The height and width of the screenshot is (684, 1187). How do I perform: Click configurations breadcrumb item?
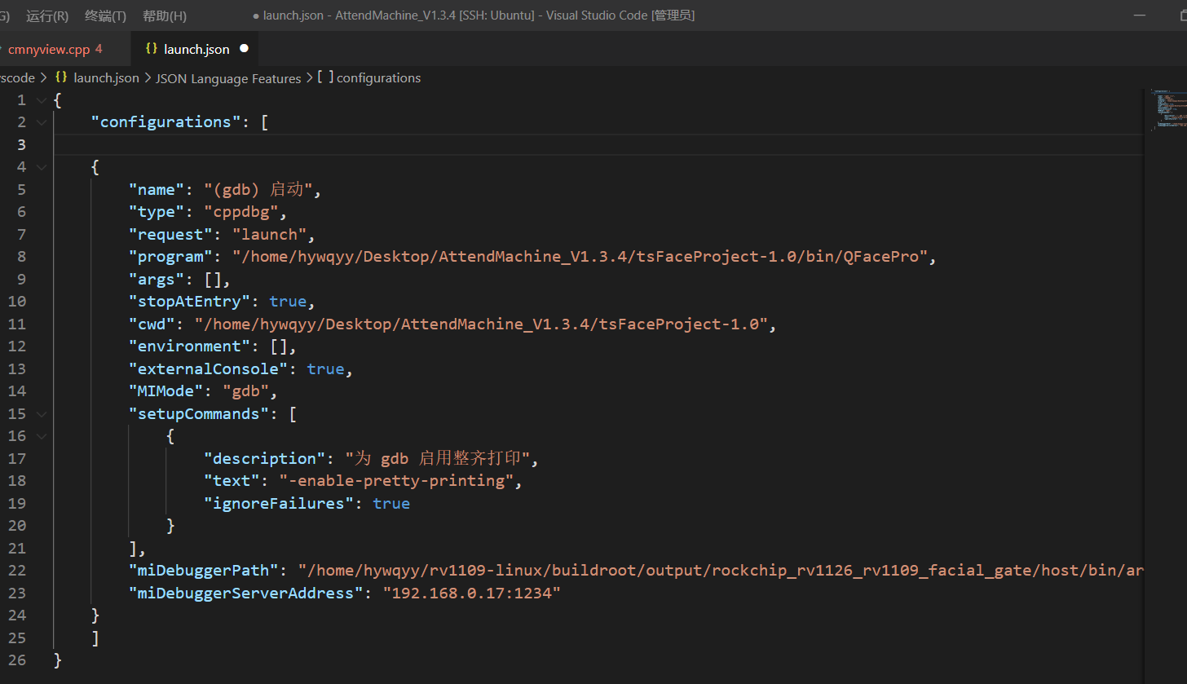coord(378,78)
